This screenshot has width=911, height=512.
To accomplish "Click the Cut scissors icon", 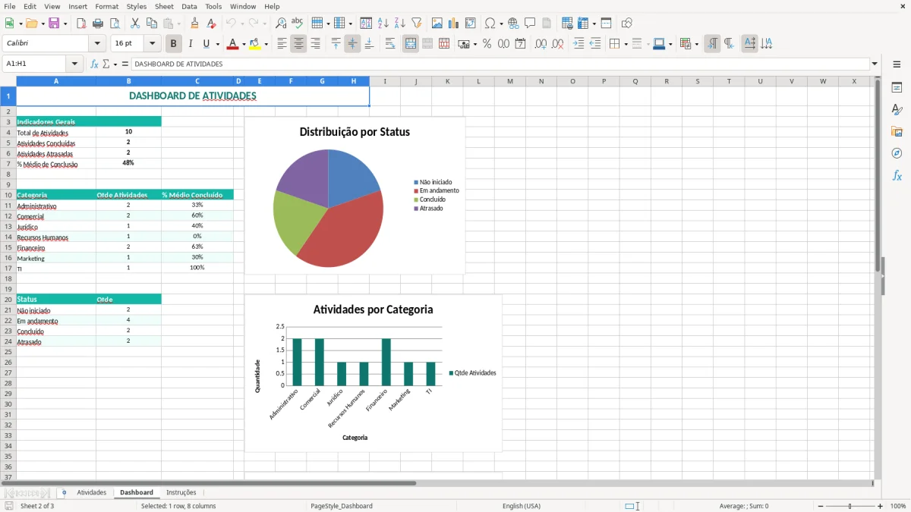I will tap(135, 24).
